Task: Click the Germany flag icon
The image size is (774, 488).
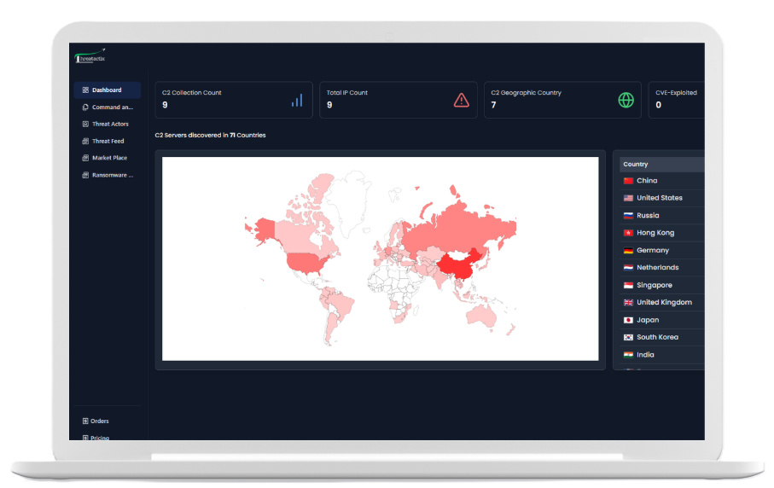Action: tap(628, 250)
